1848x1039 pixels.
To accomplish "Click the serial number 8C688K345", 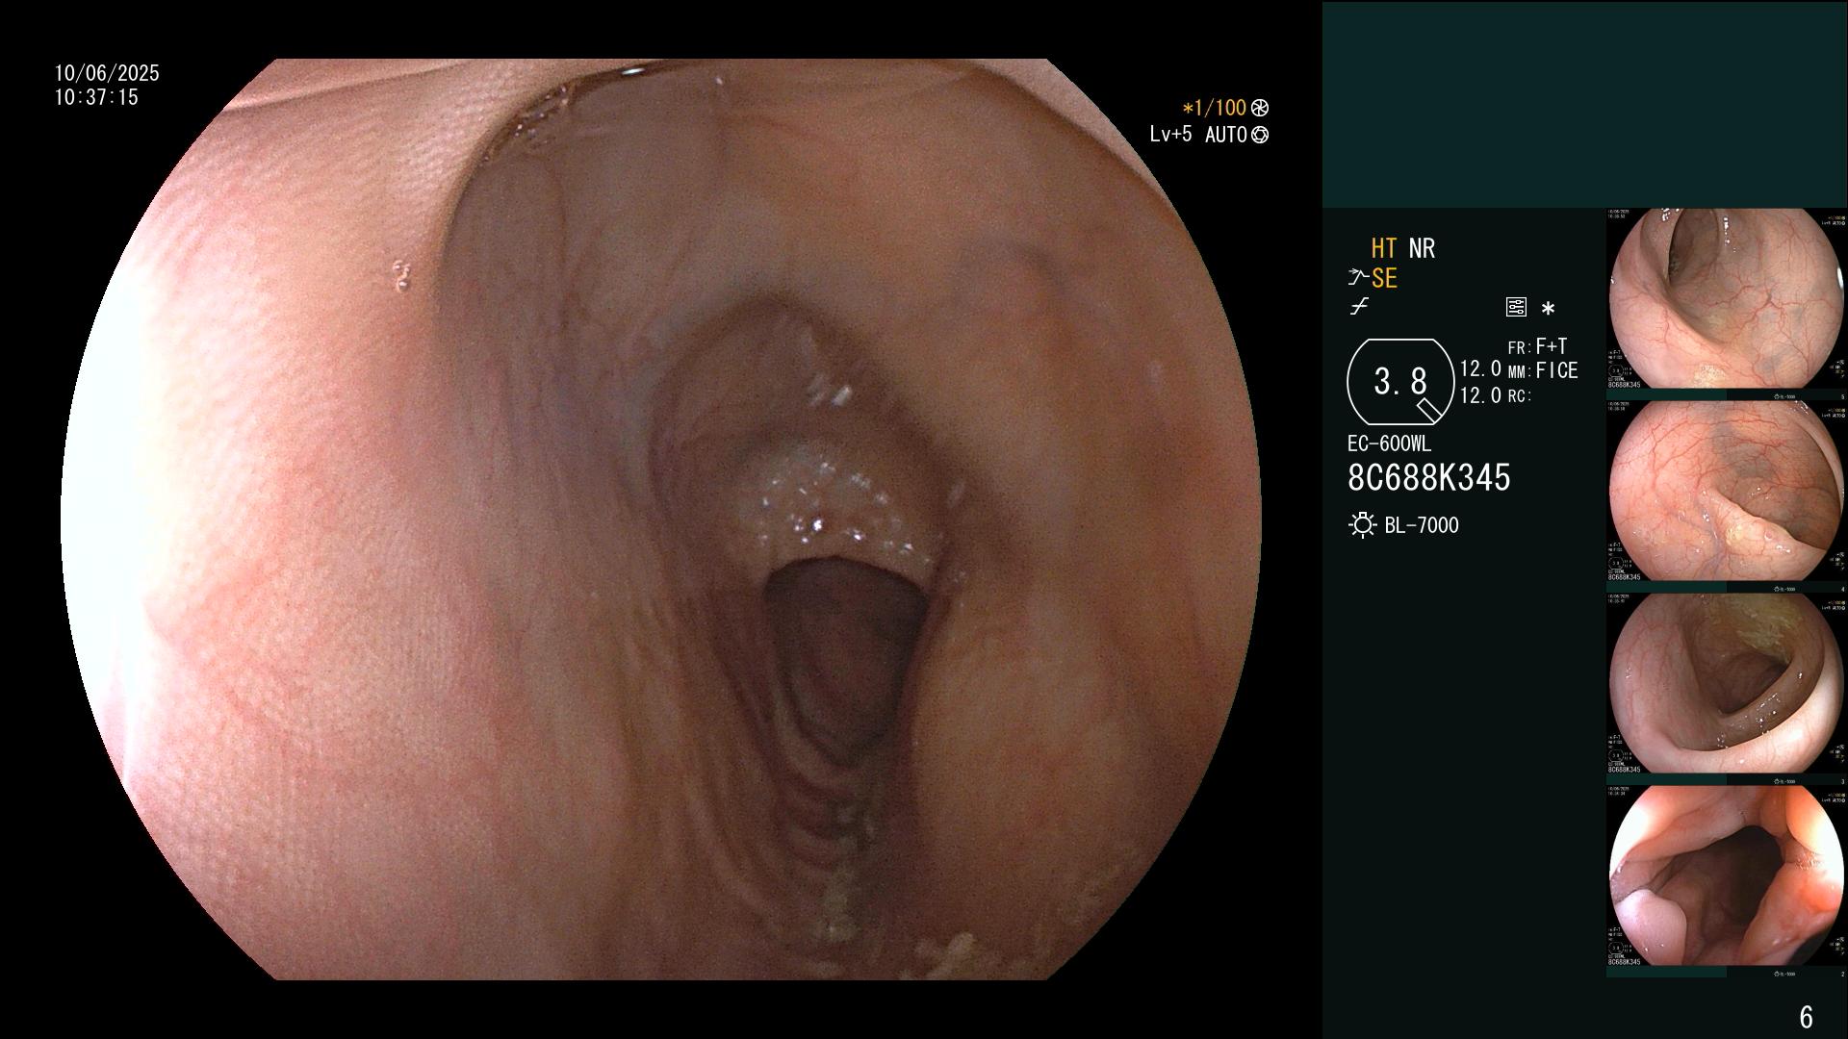I will pos(1429,478).
